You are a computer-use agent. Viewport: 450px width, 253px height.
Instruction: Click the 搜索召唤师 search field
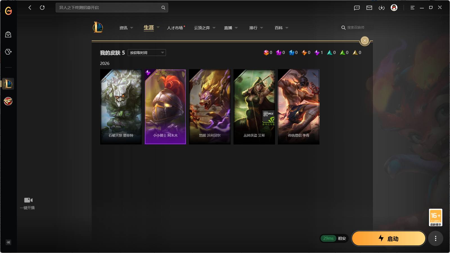353,28
